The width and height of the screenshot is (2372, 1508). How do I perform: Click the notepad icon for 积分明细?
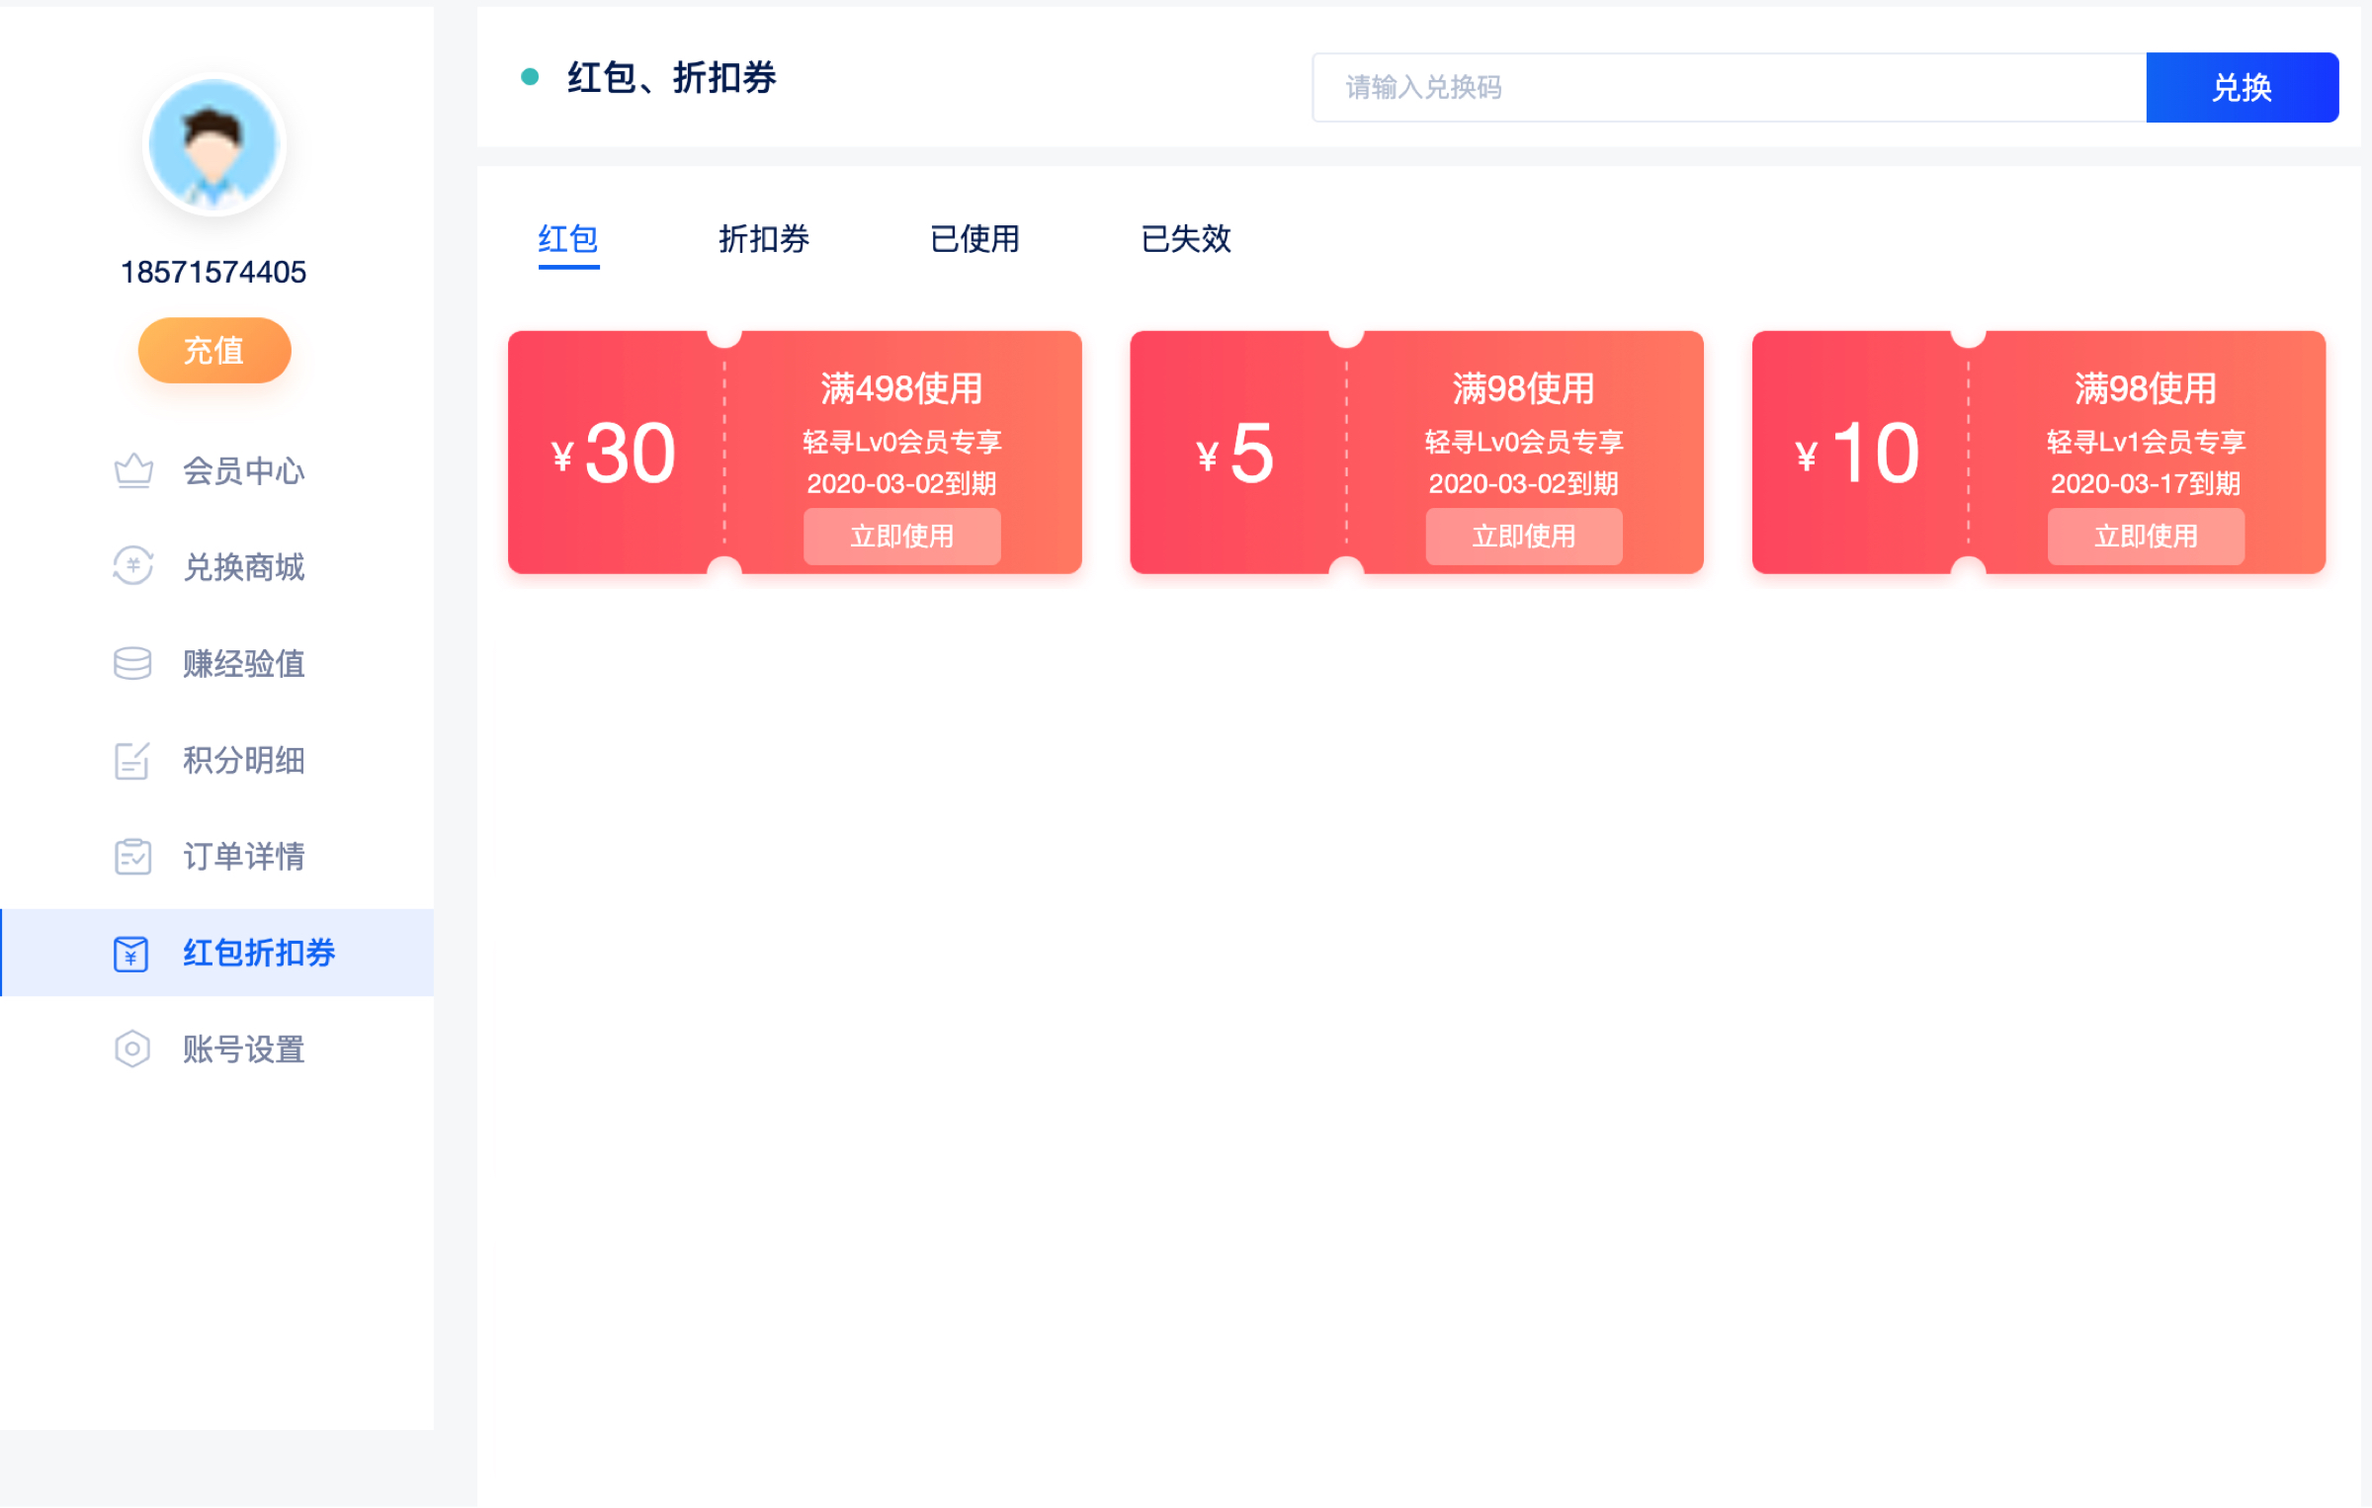click(132, 760)
